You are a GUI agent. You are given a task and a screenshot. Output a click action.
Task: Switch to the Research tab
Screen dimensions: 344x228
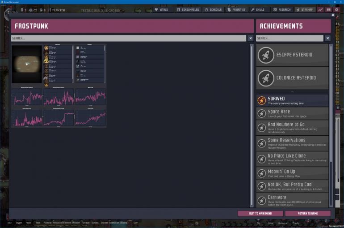(281, 9)
